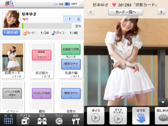The height and width of the screenshot is (126, 168).
Task: Tap the 話しかけ speech bubble button
Action: pos(161,115)
